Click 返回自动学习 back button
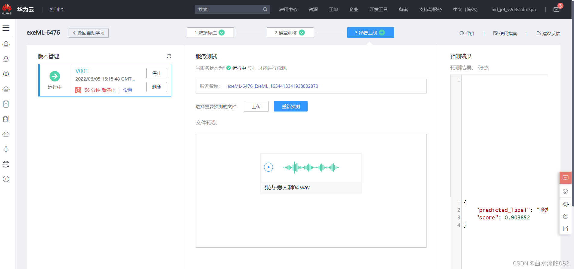The image size is (574, 269). (x=88, y=33)
